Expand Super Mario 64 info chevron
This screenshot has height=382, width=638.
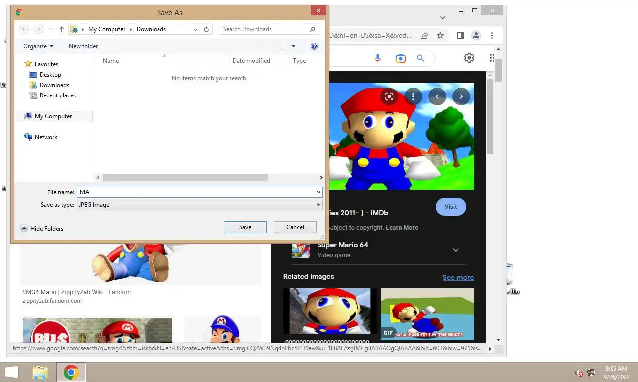456,250
